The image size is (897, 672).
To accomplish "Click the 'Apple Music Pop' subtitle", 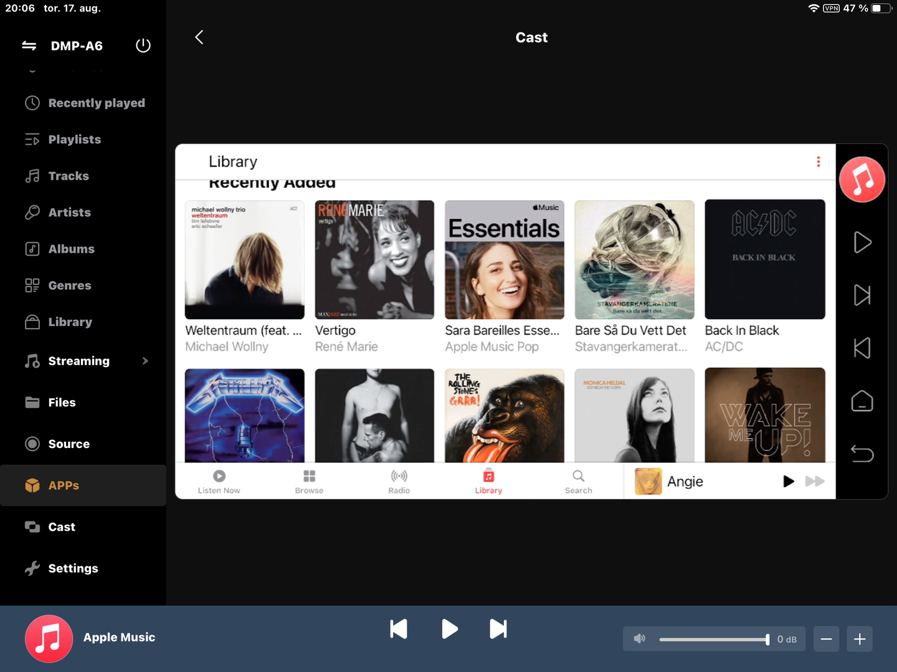I will (x=491, y=347).
